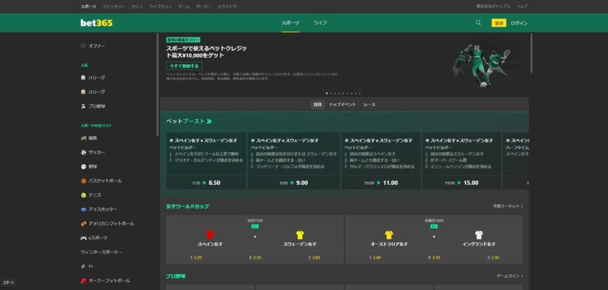Open the ゲームライン chevron link
The width and height of the screenshot is (608, 290).
click(510, 276)
